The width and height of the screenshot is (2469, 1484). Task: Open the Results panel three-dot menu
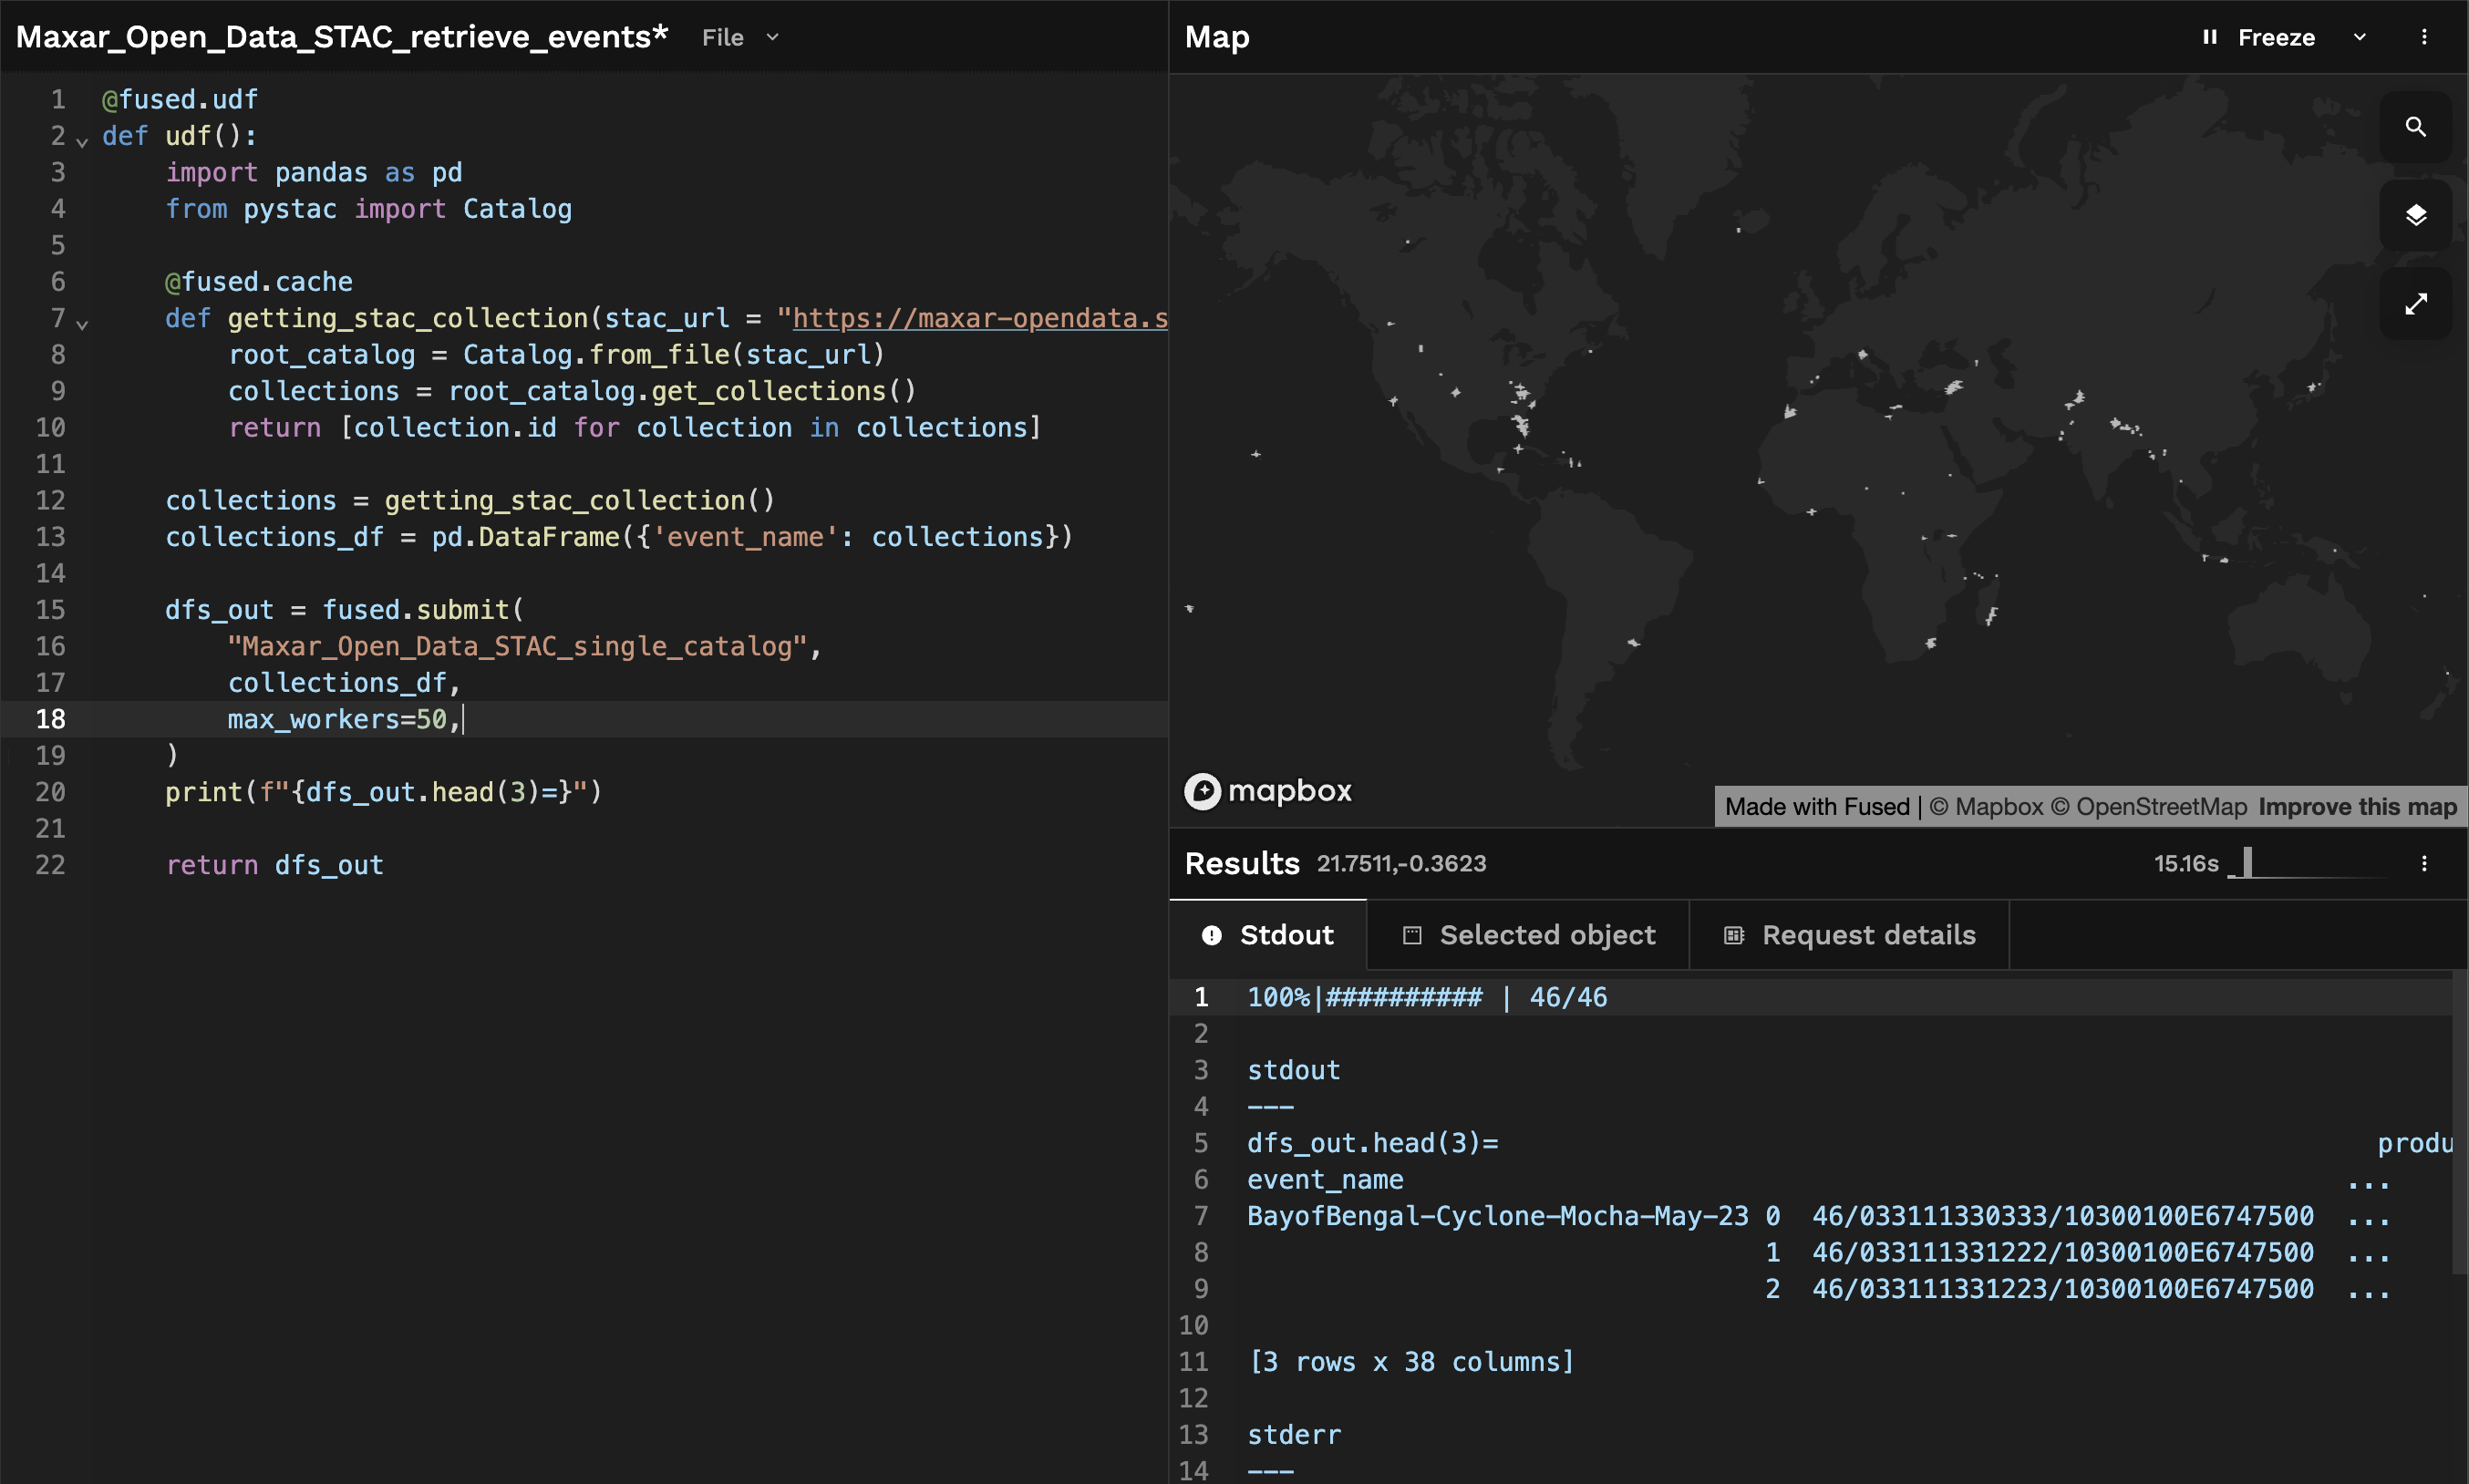2424,863
